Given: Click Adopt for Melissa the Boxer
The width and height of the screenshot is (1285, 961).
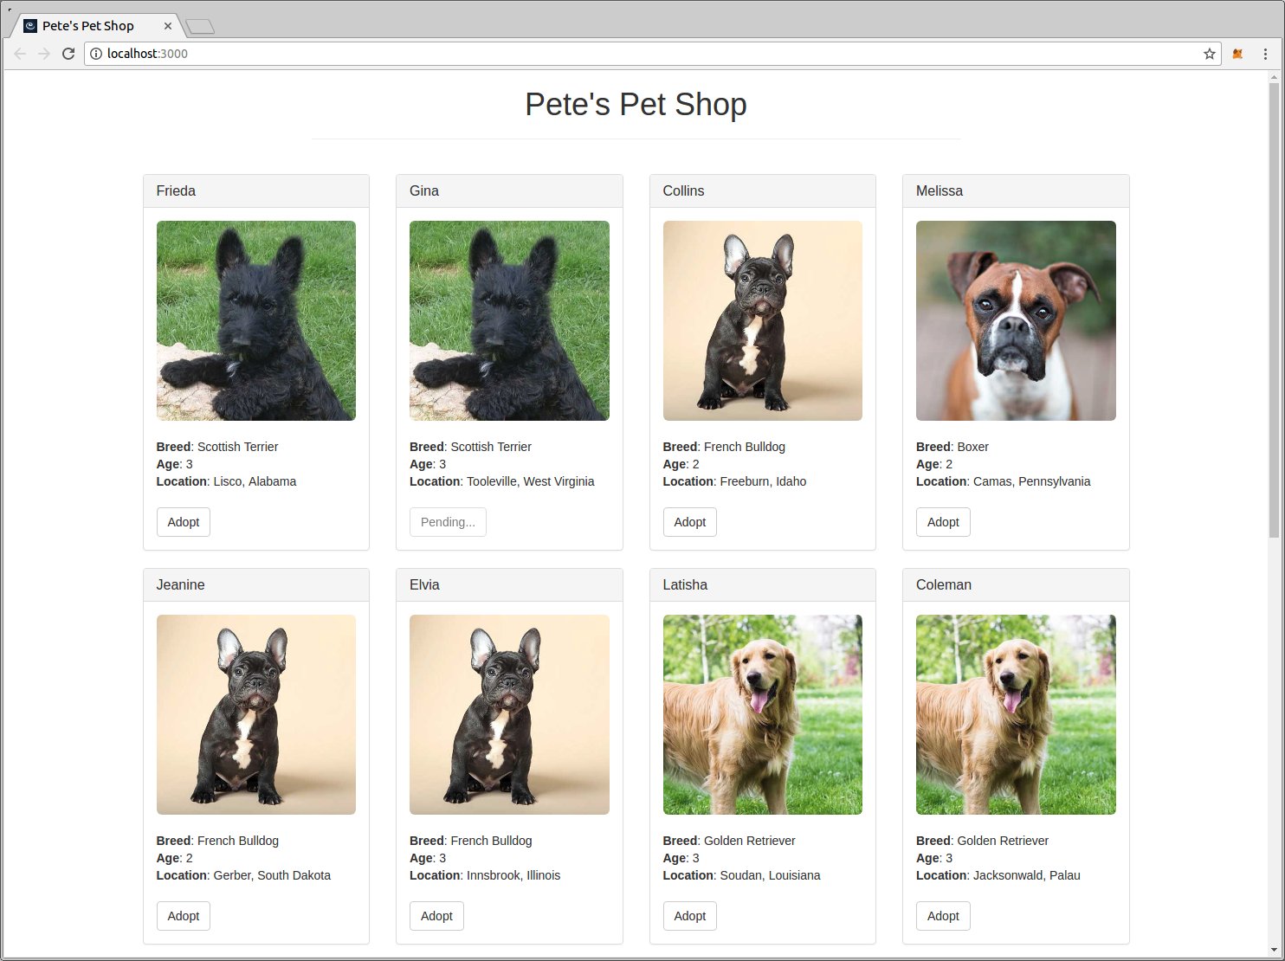Looking at the screenshot, I should tap(942, 522).
